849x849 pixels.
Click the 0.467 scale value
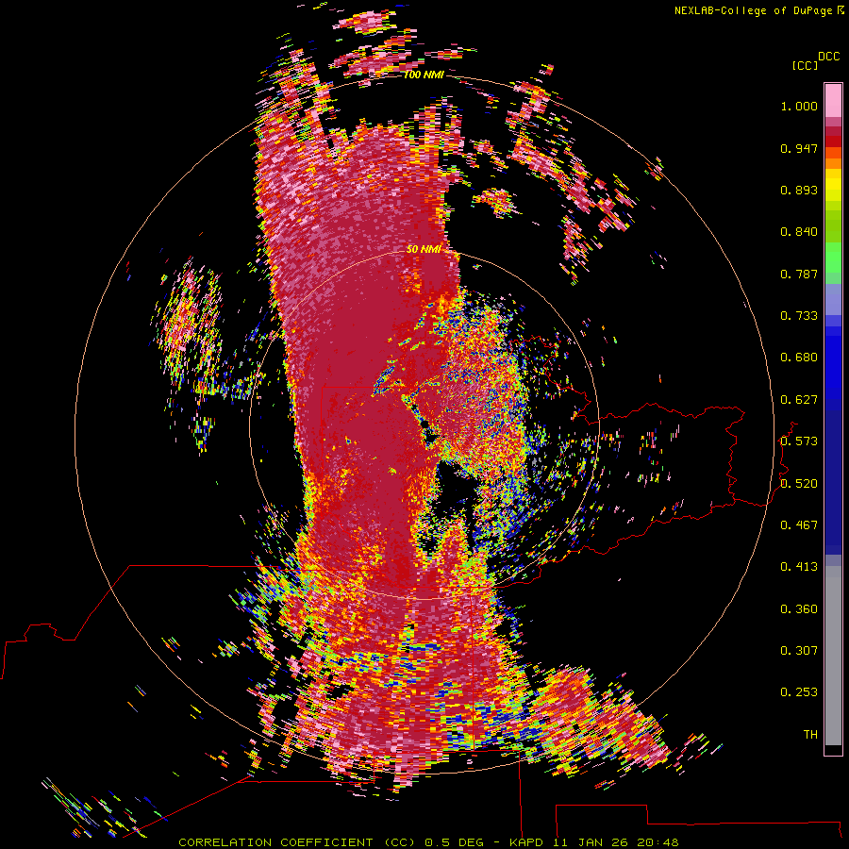(799, 525)
